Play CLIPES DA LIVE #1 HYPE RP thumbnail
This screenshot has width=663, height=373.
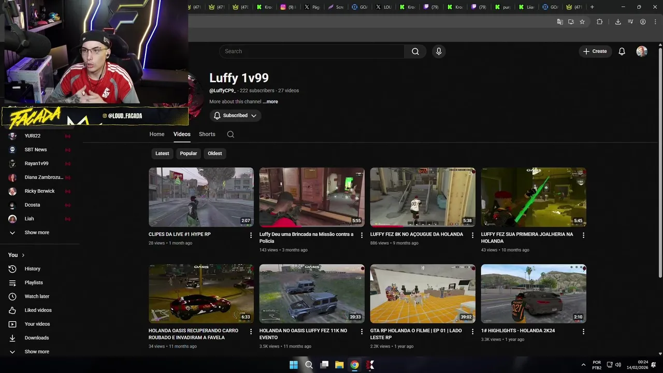coord(201,197)
